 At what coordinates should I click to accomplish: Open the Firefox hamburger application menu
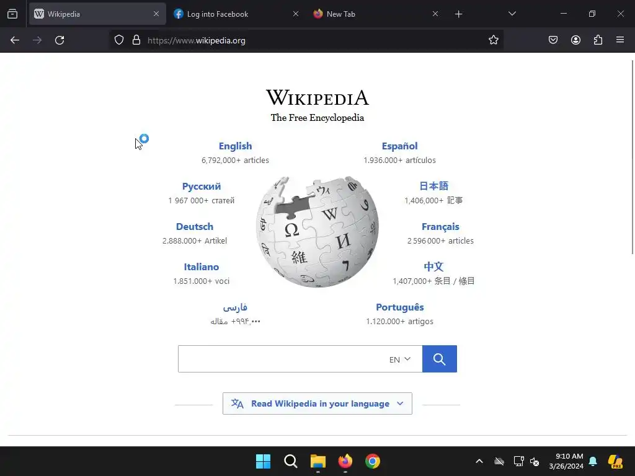tap(620, 40)
